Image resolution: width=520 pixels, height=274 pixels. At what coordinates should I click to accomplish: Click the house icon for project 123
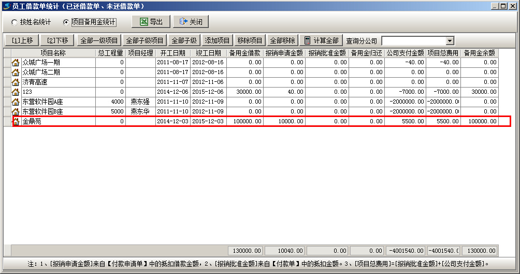pos(16,92)
